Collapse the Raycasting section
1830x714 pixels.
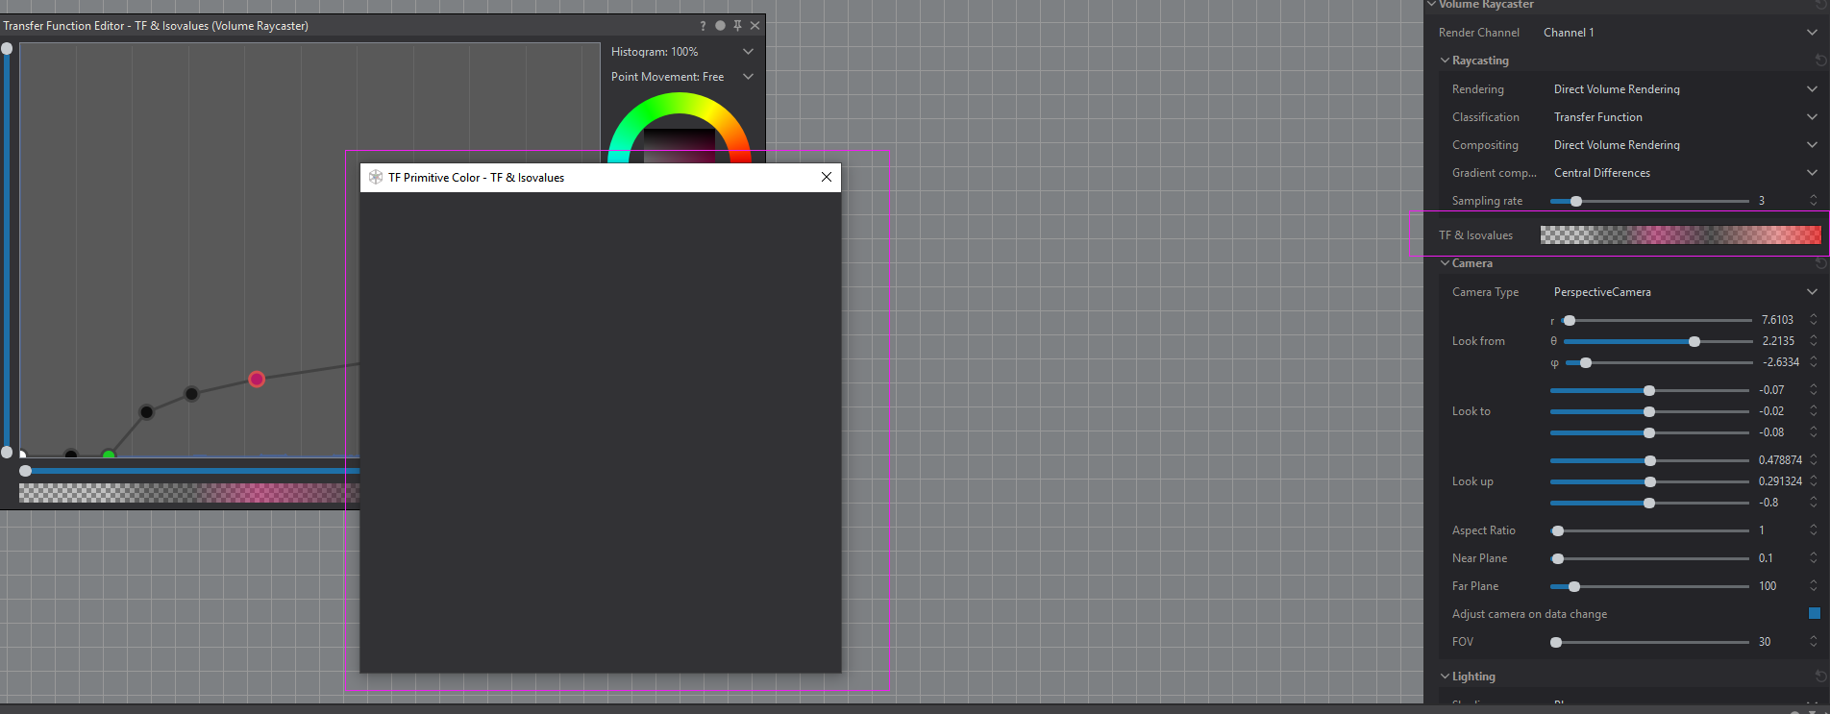[1445, 61]
